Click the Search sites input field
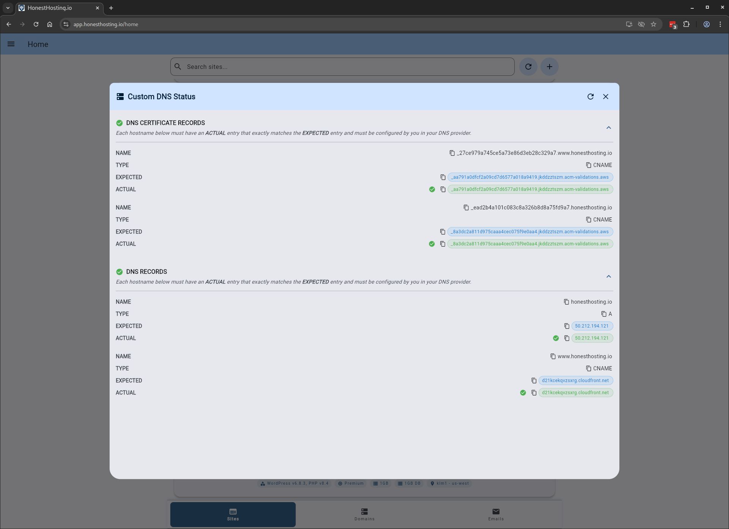 click(x=342, y=67)
